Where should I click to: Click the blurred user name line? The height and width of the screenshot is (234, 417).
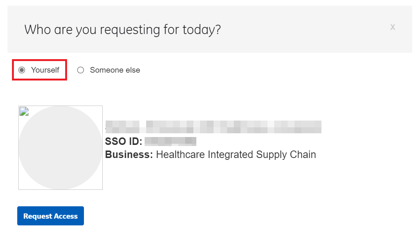214,127
